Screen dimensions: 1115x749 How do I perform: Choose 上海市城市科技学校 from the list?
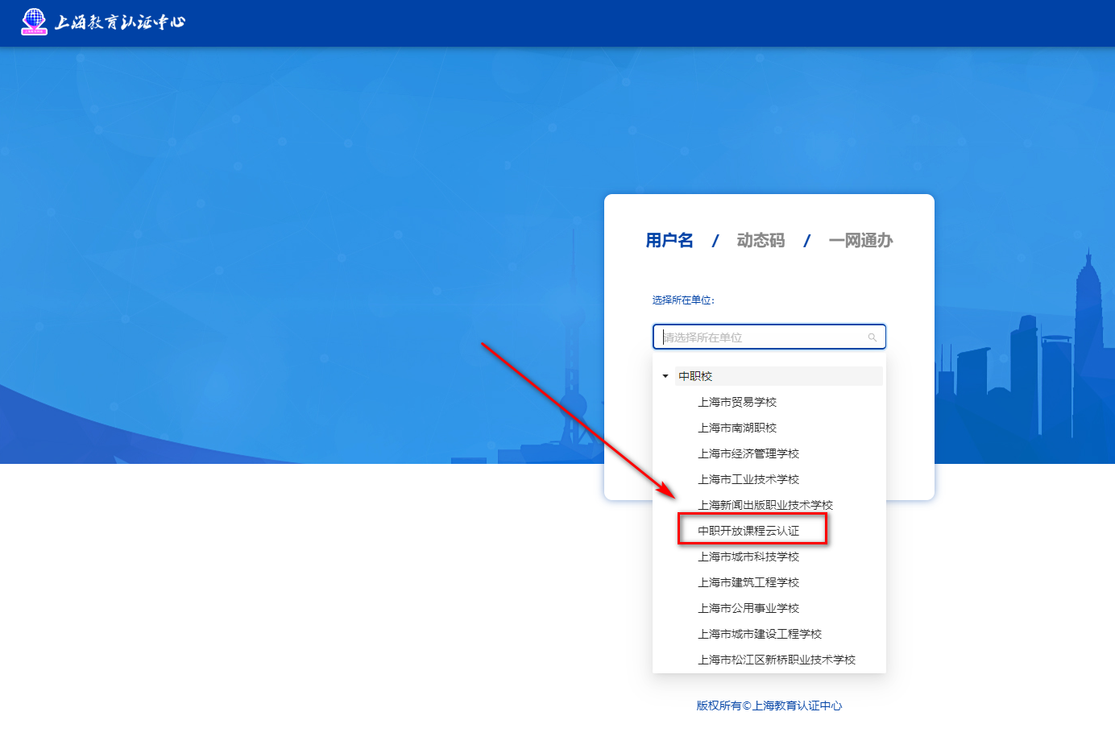pos(748,557)
